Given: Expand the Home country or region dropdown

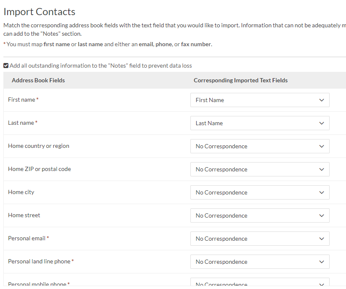Looking at the screenshot, I should pyautogui.click(x=260, y=146).
